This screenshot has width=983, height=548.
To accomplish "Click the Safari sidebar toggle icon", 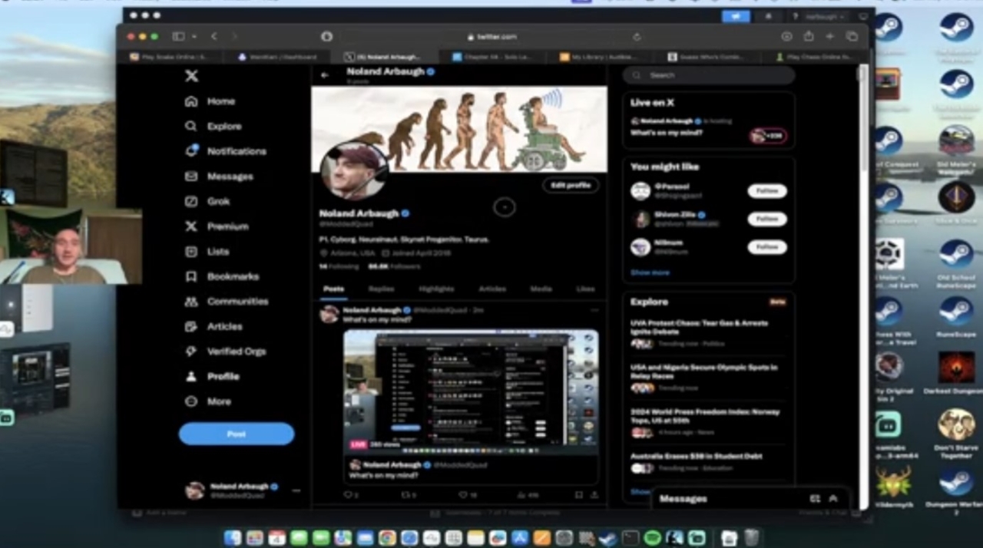I will coord(178,36).
